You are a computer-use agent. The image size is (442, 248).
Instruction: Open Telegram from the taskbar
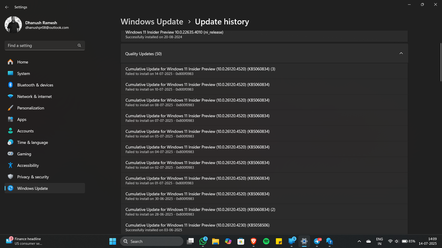[x=317, y=241]
